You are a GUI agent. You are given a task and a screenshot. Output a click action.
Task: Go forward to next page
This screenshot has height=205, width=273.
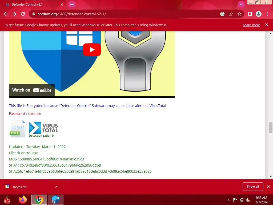(14, 14)
